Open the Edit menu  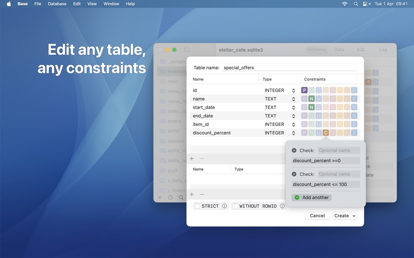pyautogui.click(x=77, y=4)
